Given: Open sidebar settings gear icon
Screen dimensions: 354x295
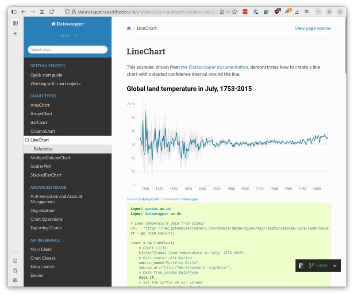Looking at the screenshot, I should click(15, 280).
